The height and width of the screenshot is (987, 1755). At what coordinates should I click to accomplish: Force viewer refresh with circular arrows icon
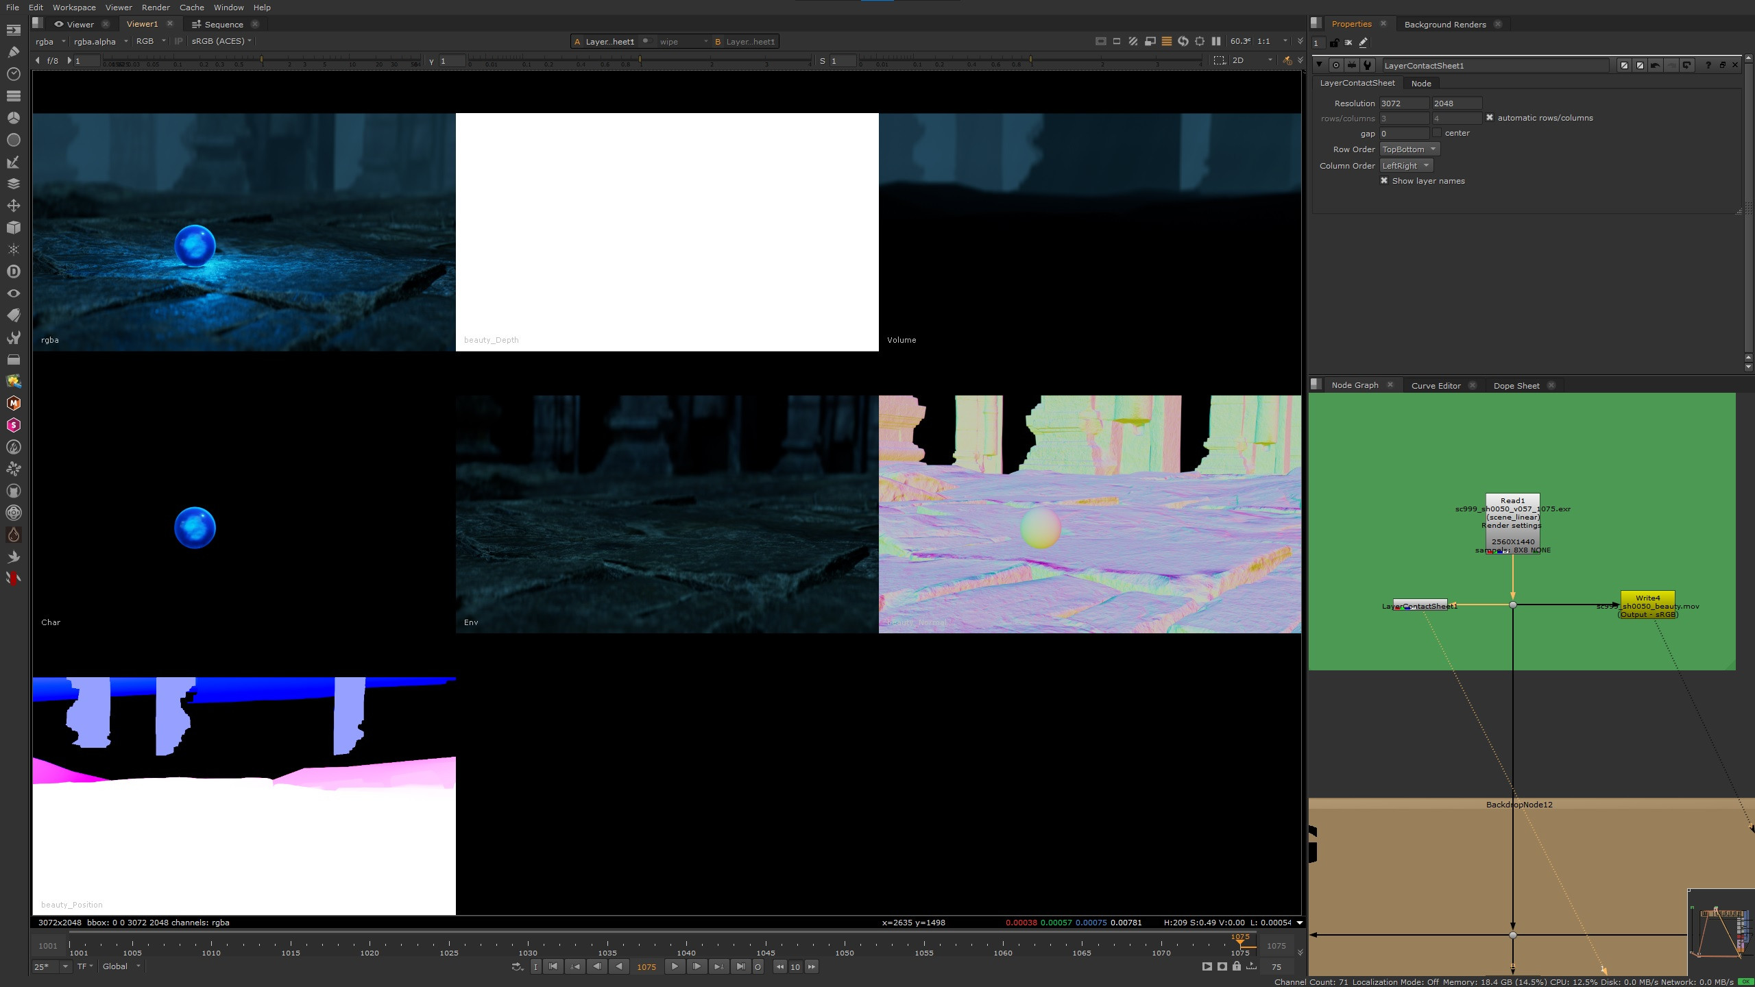1183,41
